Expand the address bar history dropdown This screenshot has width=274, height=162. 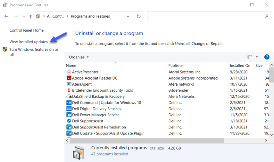pos(128,16)
